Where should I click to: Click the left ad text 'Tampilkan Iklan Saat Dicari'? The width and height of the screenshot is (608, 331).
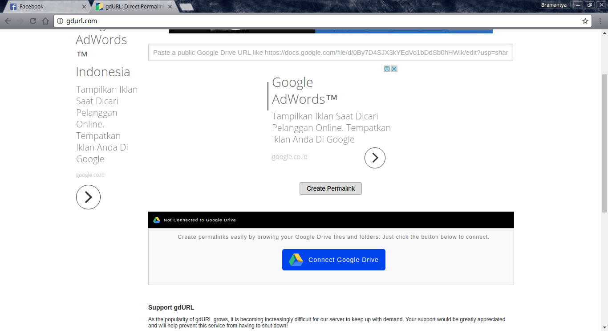click(x=107, y=95)
